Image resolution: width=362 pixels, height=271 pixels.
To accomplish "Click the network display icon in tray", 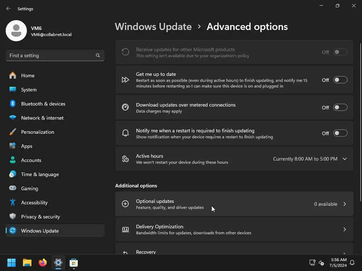I will 313,263.
